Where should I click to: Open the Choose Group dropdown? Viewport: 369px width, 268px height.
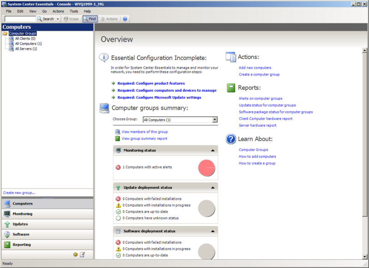point(214,120)
